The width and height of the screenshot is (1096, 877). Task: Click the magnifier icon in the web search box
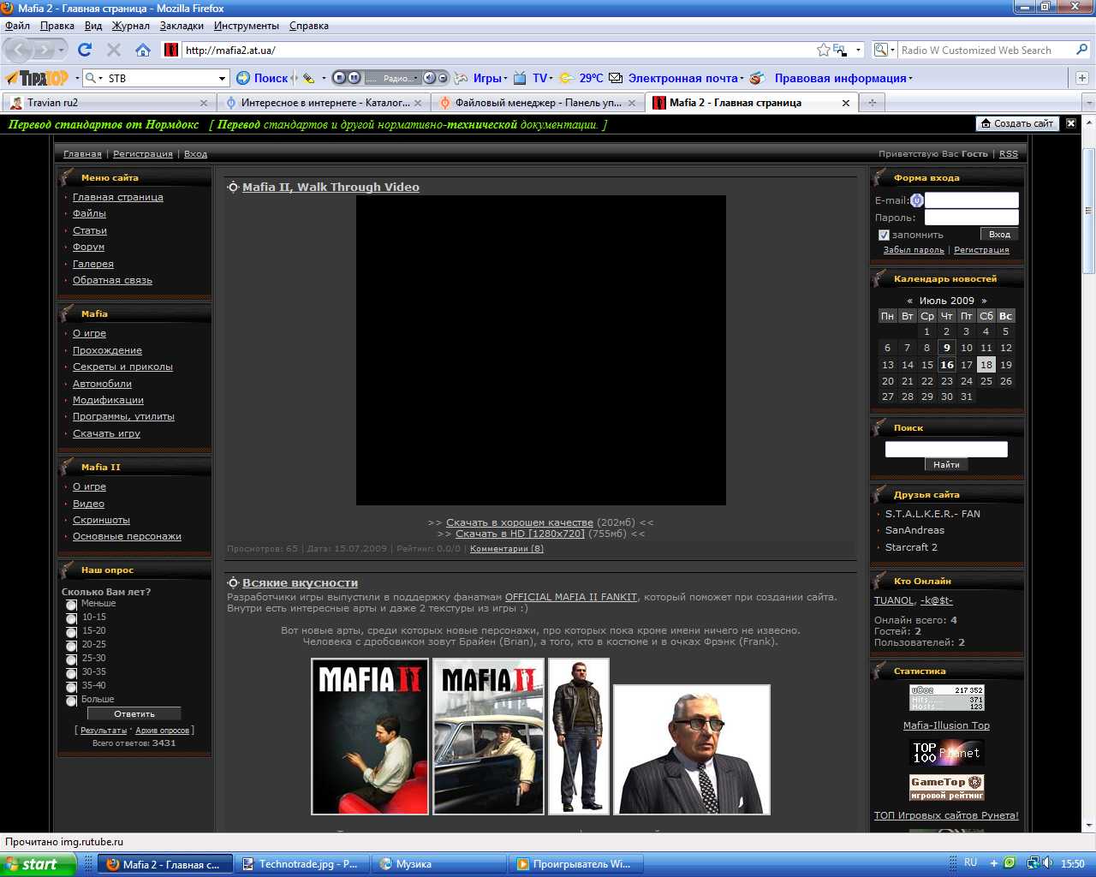click(1081, 50)
